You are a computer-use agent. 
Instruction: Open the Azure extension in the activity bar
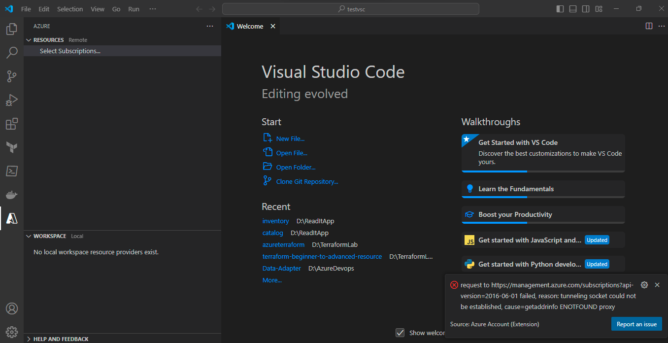[12, 218]
